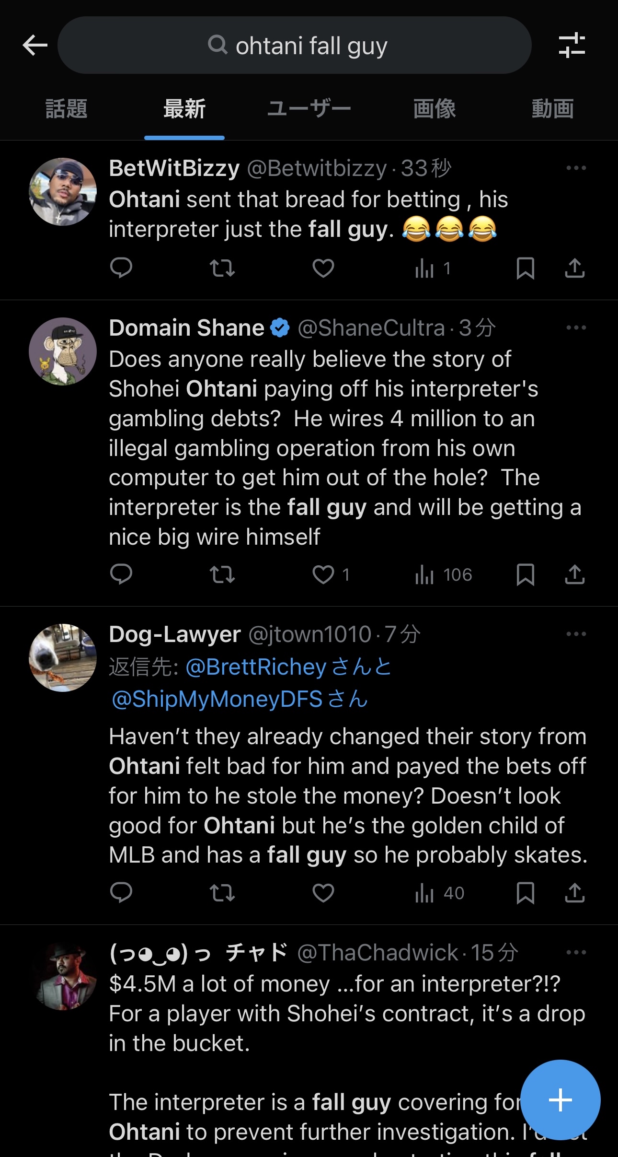
Task: Open the @BrettRichey mention link
Action: click(255, 667)
